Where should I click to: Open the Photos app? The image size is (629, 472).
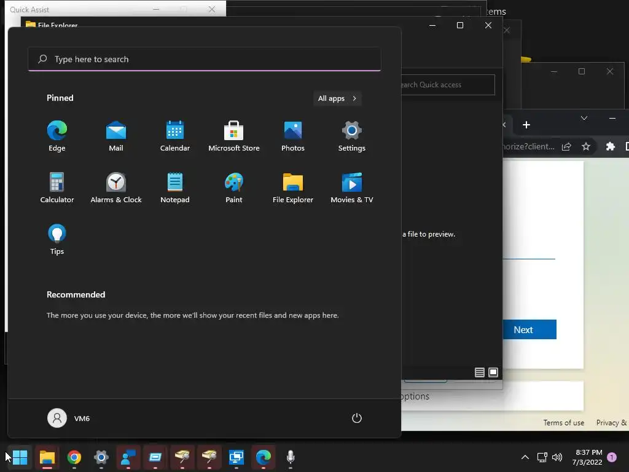(x=293, y=136)
